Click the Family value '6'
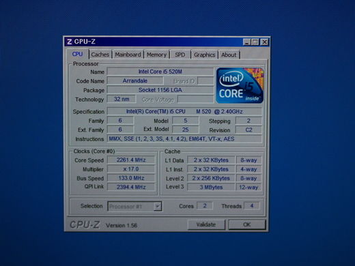355x266 pixels. coord(120,121)
